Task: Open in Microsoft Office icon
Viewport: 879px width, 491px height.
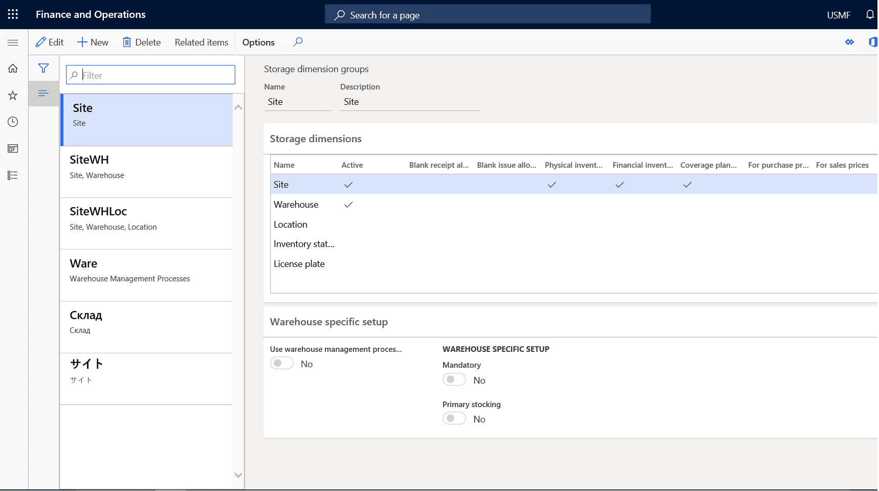Action: click(873, 42)
